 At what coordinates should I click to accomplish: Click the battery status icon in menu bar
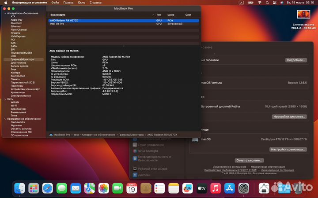pos(251,3)
